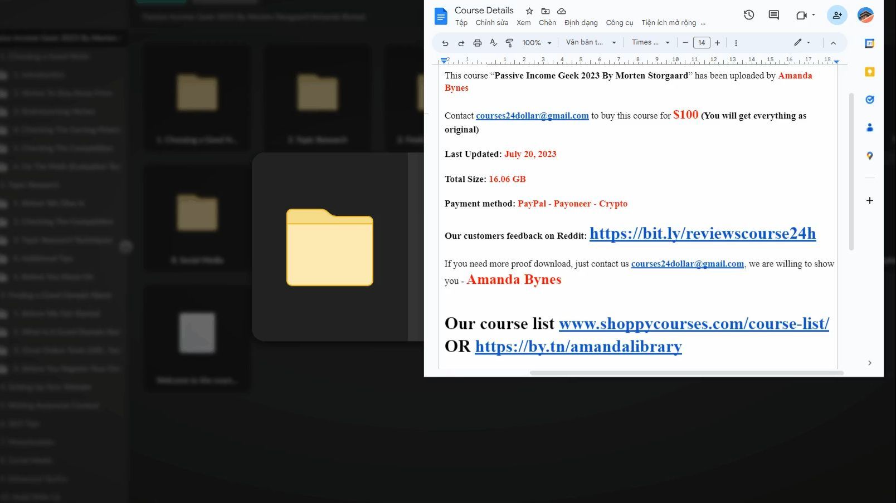Click the Course Details document title

484,10
